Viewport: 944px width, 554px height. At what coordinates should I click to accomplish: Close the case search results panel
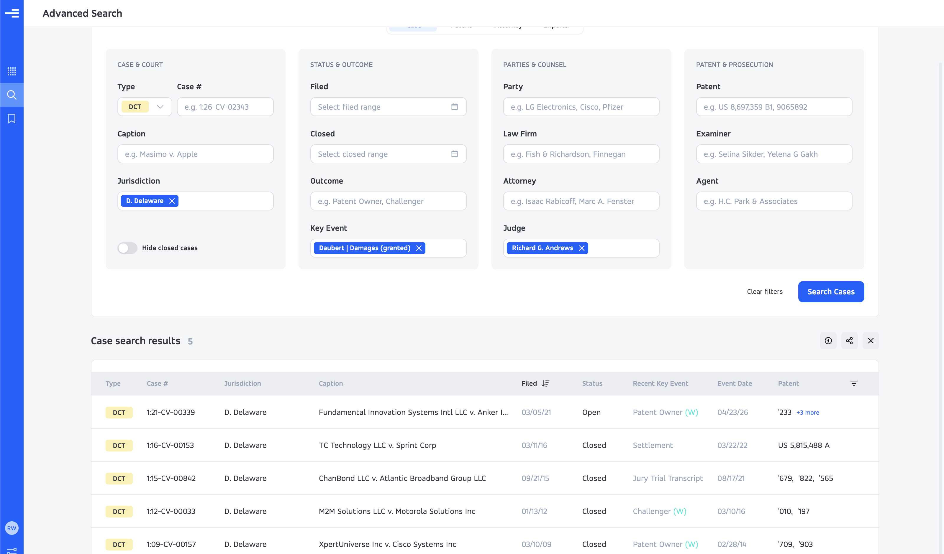(x=871, y=341)
